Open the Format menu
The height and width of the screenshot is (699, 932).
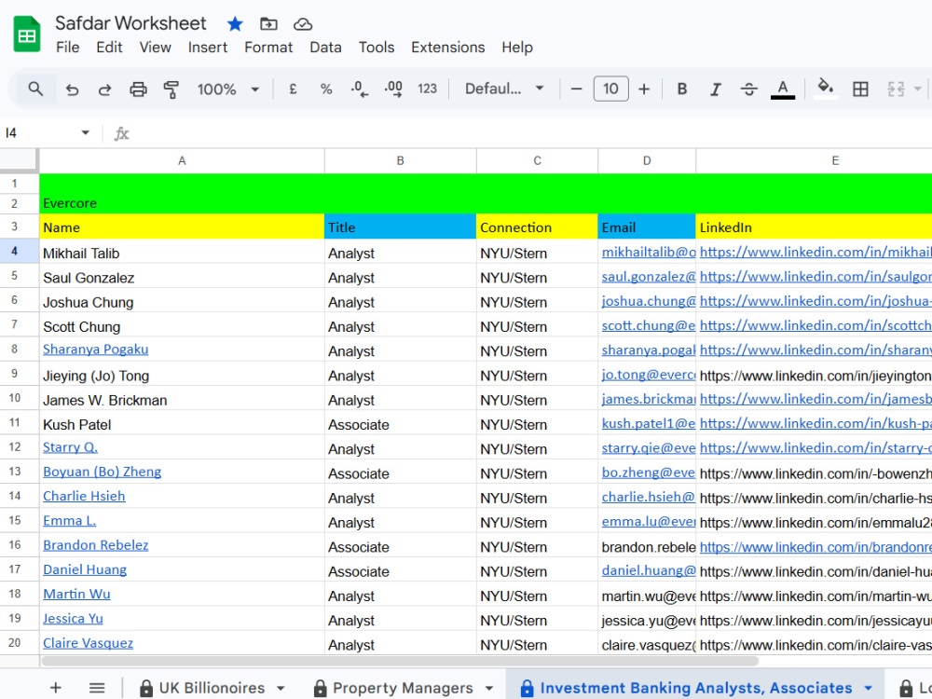click(268, 48)
